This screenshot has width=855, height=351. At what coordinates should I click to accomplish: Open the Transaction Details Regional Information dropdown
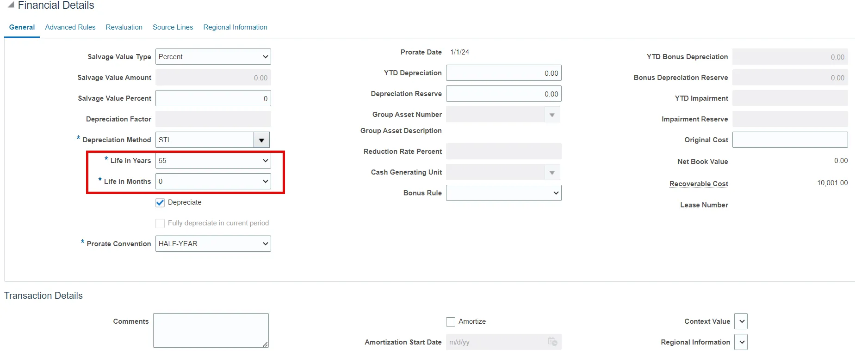tap(741, 342)
